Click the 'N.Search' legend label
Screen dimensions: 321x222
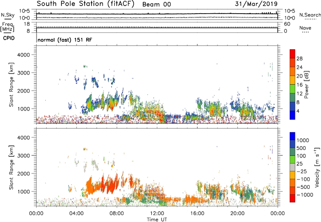pyautogui.click(x=310, y=15)
